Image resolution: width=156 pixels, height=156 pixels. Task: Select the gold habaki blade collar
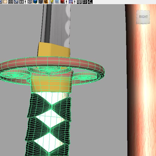[x=54, y=50]
